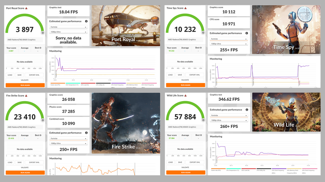Click the warning icon beside Fire Strike Score
Viewport: 325px width, 182px height.
tap(26, 96)
